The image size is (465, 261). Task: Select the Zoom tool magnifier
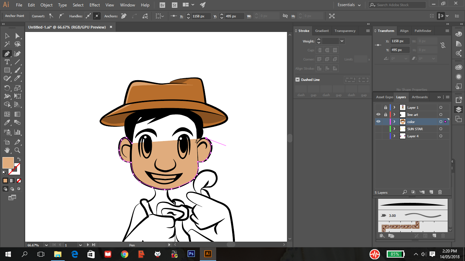tap(17, 150)
